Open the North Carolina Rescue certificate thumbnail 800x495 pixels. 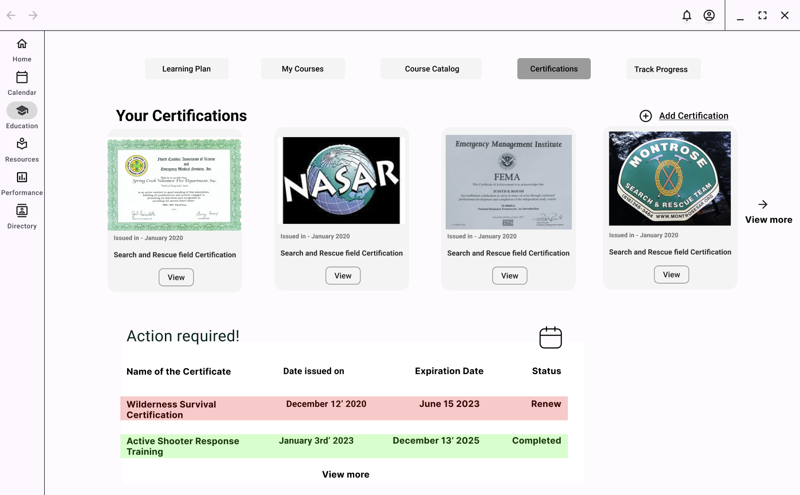(x=175, y=184)
